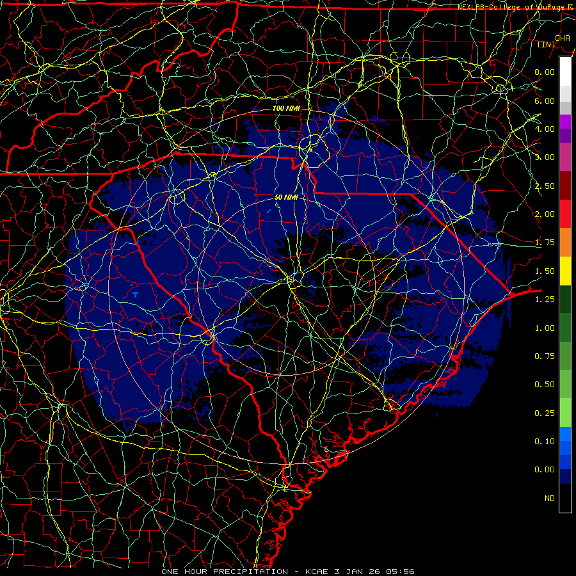Click the '[IN]' units label
The height and width of the screenshot is (576, 576).
click(x=547, y=44)
